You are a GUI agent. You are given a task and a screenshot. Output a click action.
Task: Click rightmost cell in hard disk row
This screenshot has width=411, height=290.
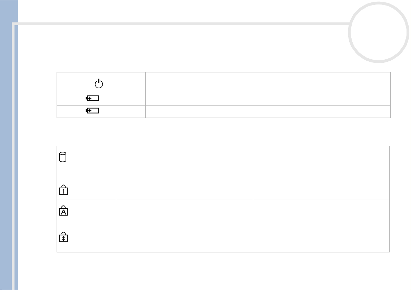(321, 163)
